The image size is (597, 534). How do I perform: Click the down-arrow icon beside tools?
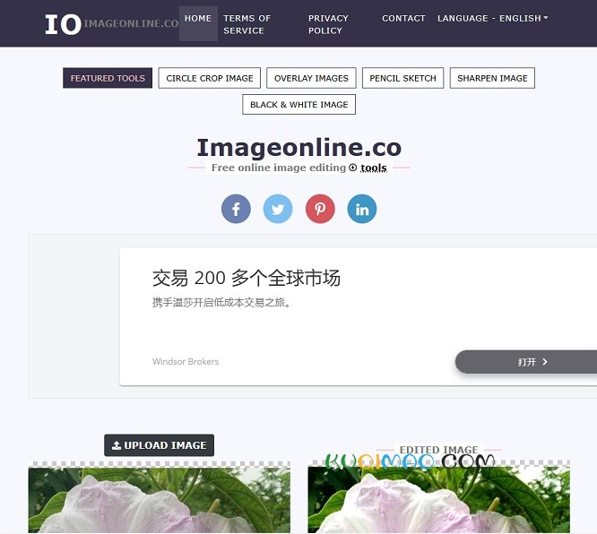click(353, 168)
